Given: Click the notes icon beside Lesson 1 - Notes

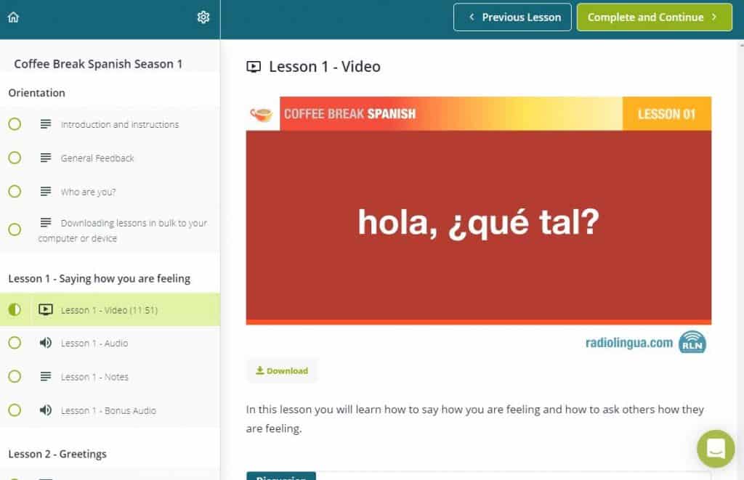Looking at the screenshot, I should click(46, 377).
